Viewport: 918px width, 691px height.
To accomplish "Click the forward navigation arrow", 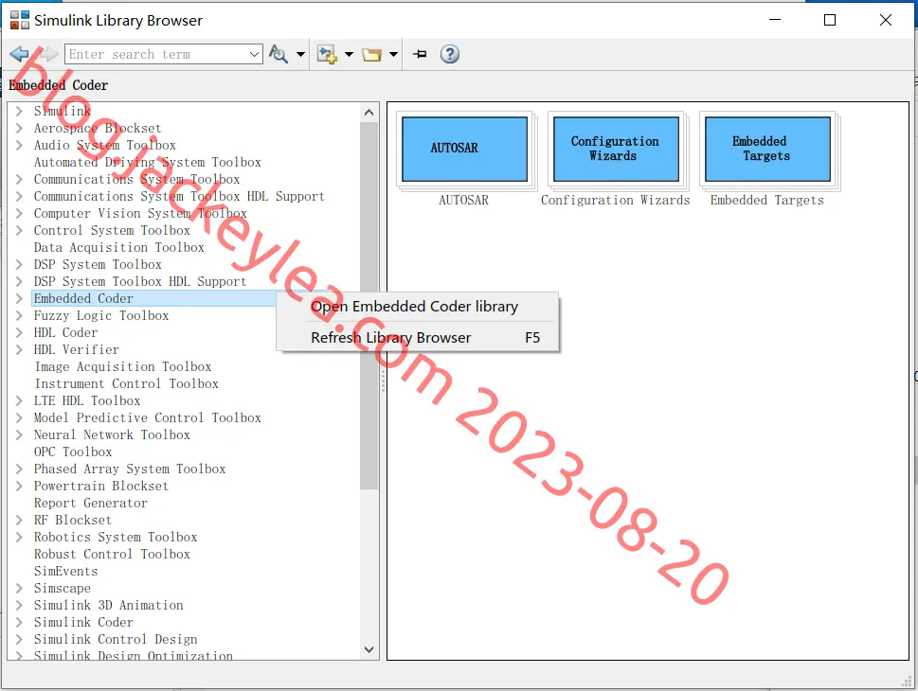I will point(48,54).
